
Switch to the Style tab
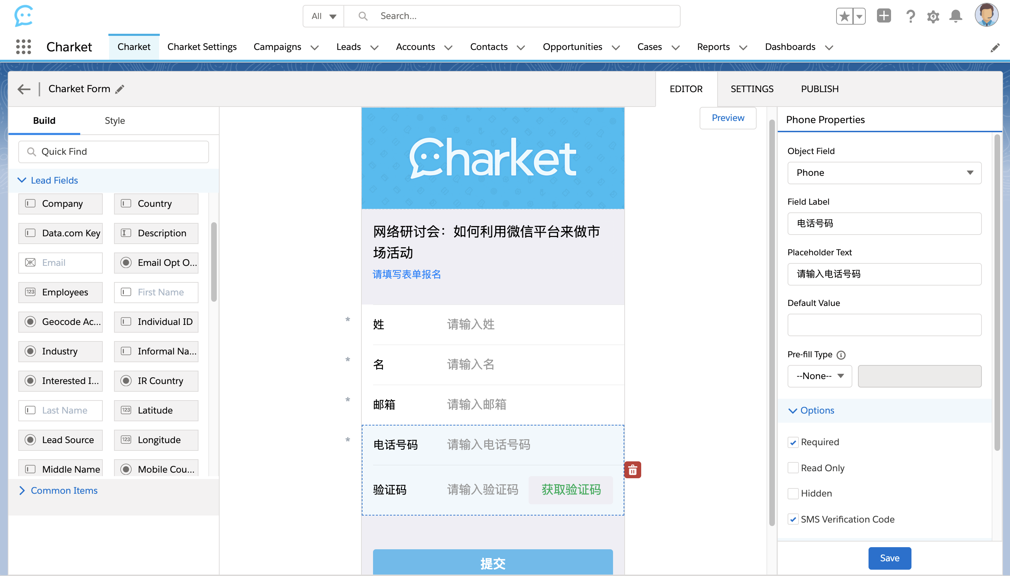pos(114,121)
